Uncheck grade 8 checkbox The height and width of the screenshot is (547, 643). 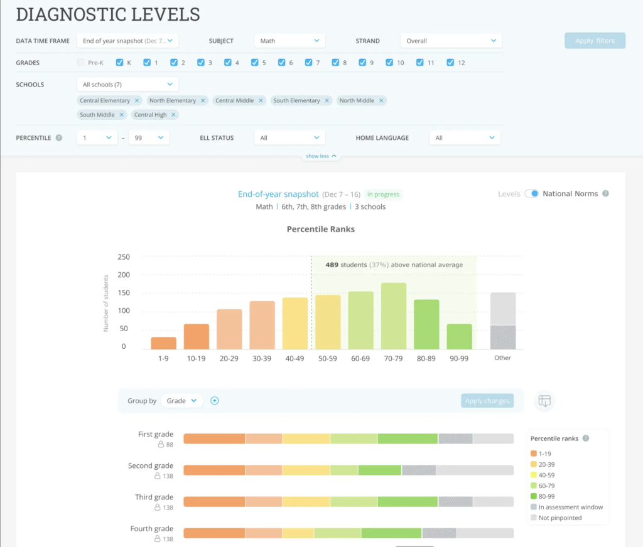(x=335, y=62)
